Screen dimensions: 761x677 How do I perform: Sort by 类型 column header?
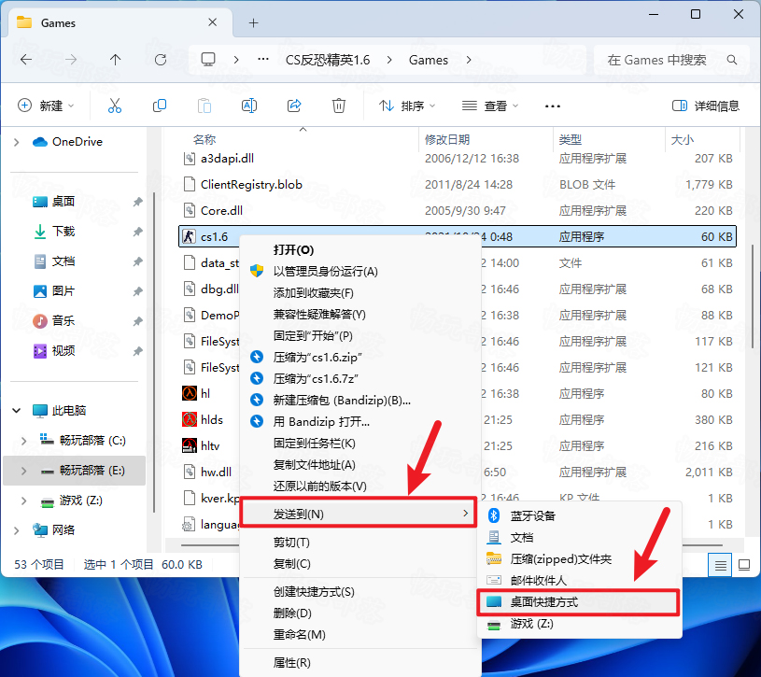tap(571, 140)
